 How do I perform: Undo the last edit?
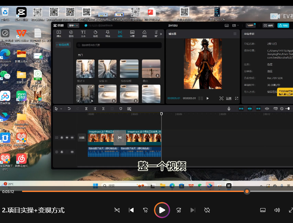[x=69, y=109]
